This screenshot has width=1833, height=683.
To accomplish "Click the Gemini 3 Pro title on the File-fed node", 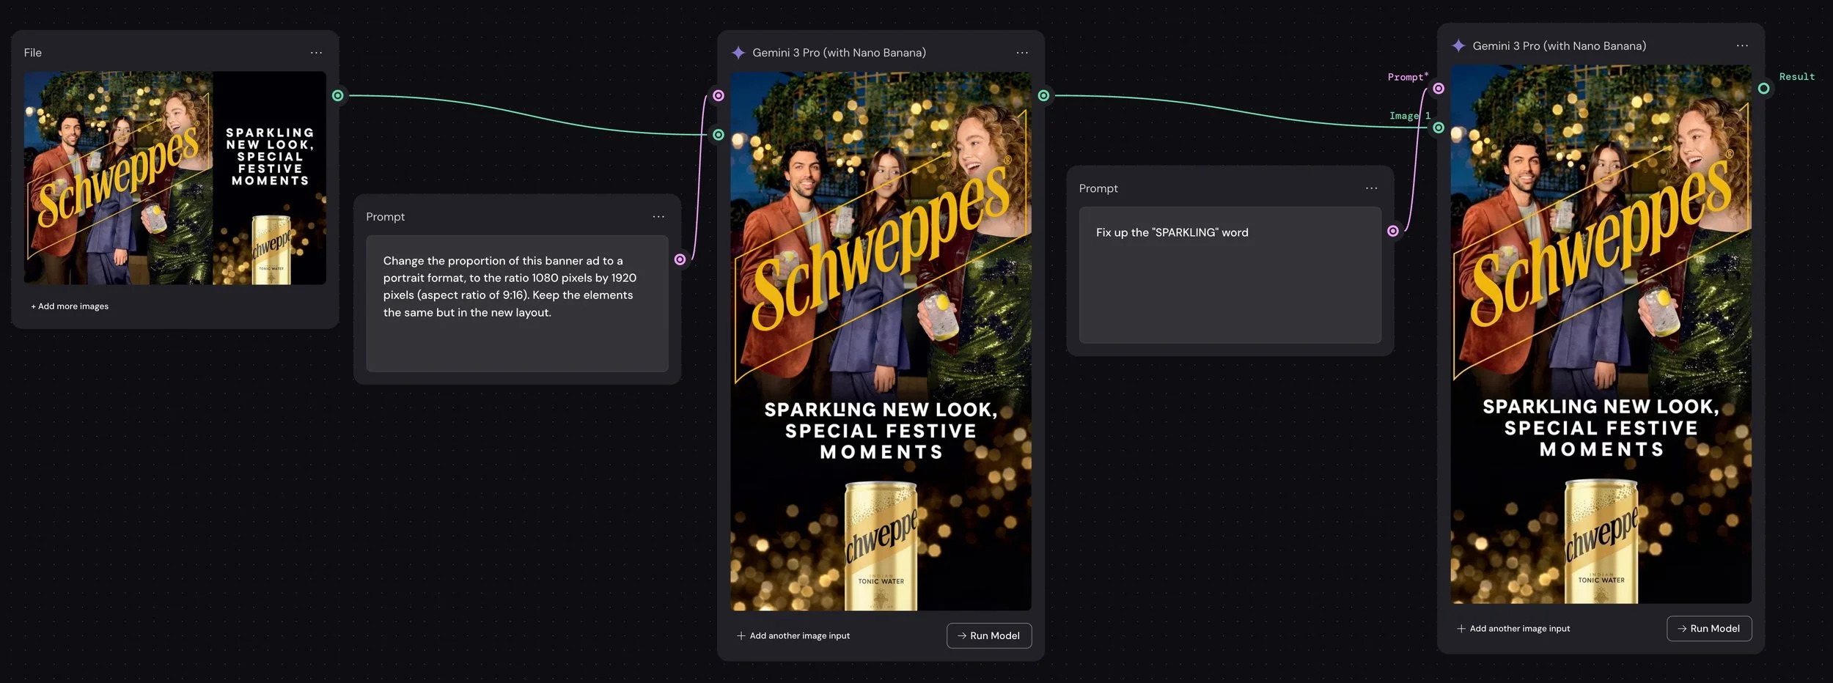I will pyautogui.click(x=839, y=53).
